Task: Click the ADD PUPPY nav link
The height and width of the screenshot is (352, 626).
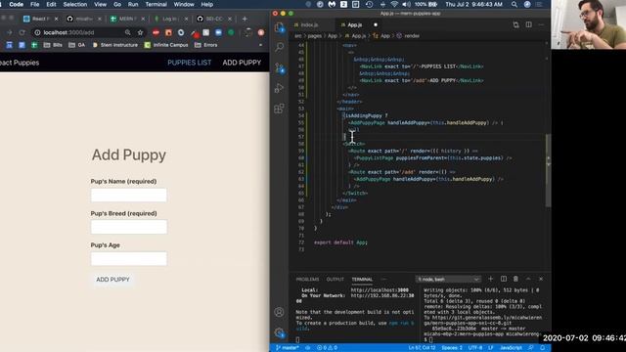Action: (242, 63)
